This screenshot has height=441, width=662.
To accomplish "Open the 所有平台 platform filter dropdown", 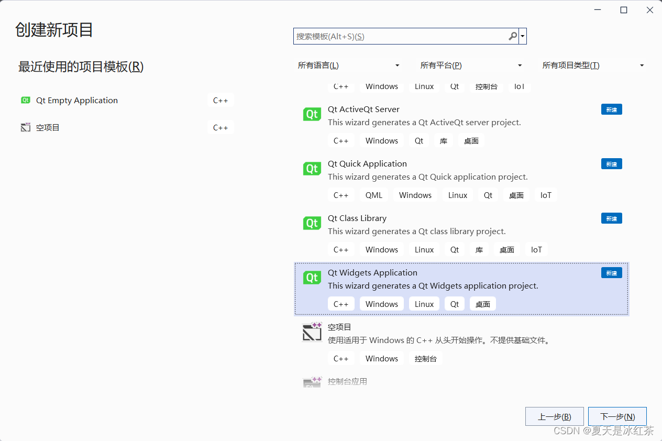I will click(x=471, y=65).
